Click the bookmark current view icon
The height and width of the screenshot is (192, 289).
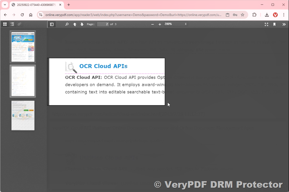click(x=274, y=24)
